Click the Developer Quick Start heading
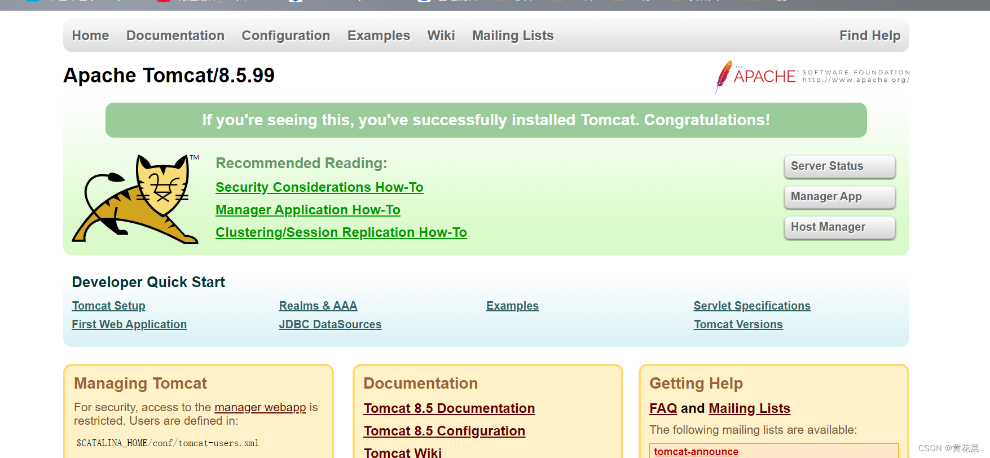This screenshot has width=990, height=458. (148, 282)
